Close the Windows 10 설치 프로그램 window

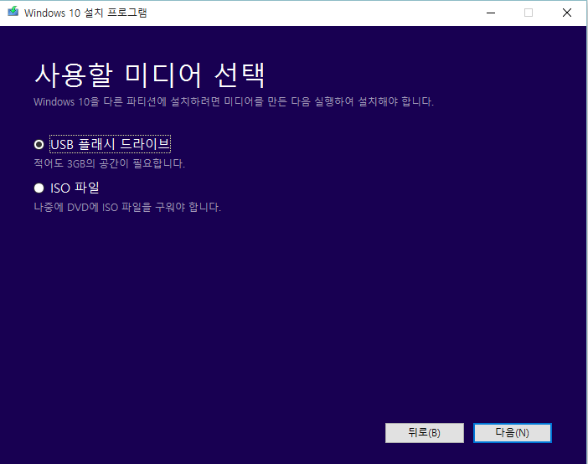pos(566,13)
